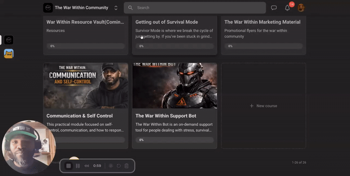
Task: Click Promotional flyers description text
Action: click(x=256, y=33)
